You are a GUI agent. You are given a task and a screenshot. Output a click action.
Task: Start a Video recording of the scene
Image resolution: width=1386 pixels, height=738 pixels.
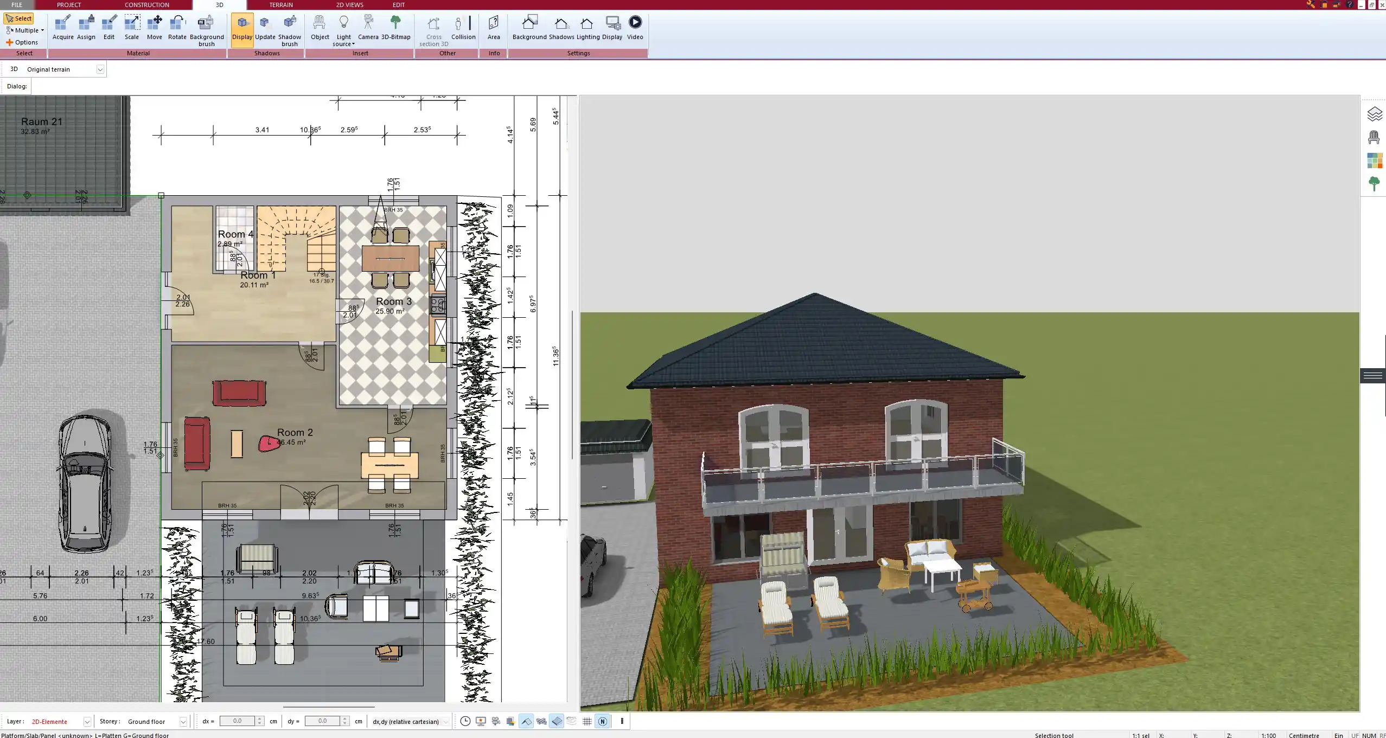pyautogui.click(x=634, y=26)
